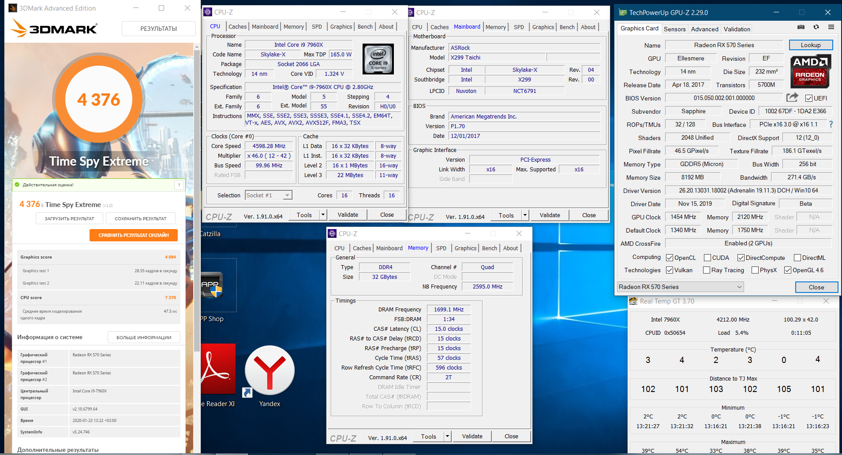Click the Intel Core i9 X-series logo

tap(378, 59)
